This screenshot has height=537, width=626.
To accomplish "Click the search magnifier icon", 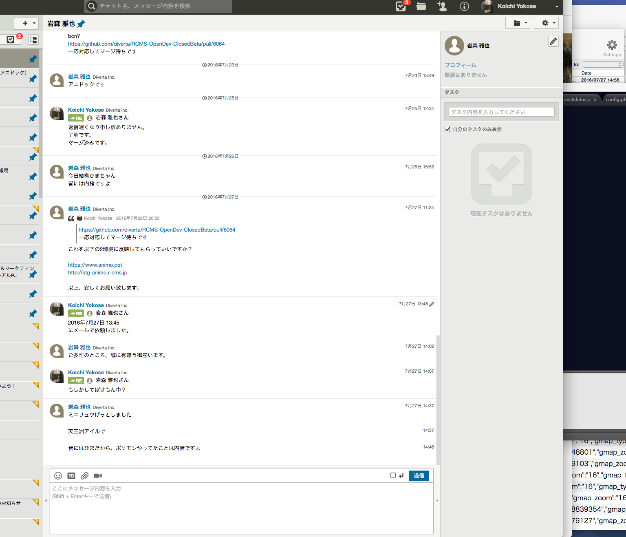I will pos(91,6).
